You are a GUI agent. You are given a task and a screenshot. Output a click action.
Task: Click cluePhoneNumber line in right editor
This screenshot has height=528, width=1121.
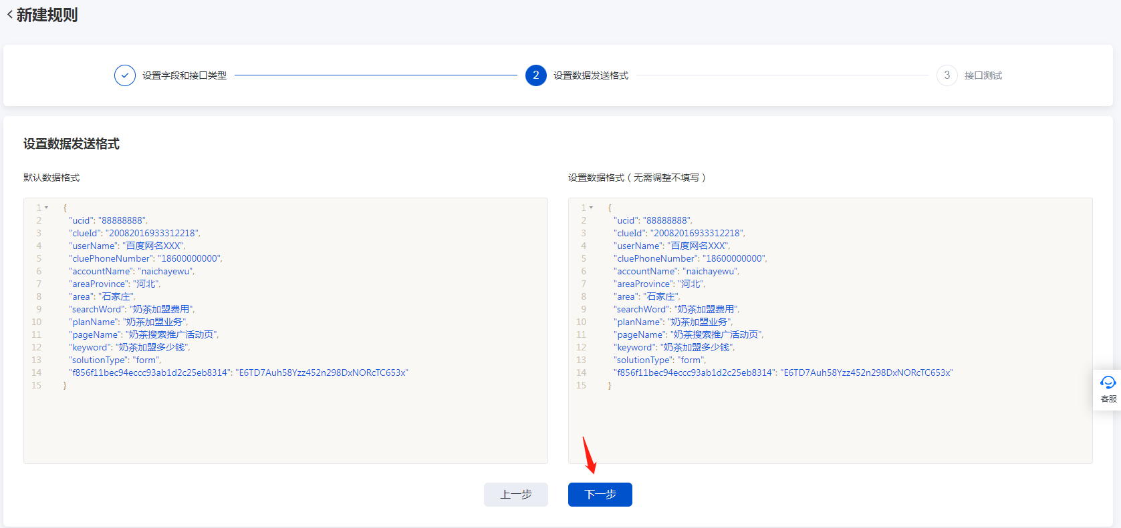click(690, 258)
